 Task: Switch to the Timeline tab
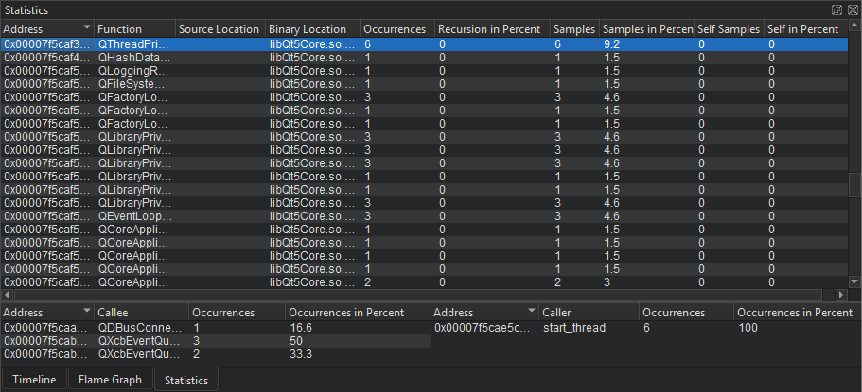pos(34,380)
